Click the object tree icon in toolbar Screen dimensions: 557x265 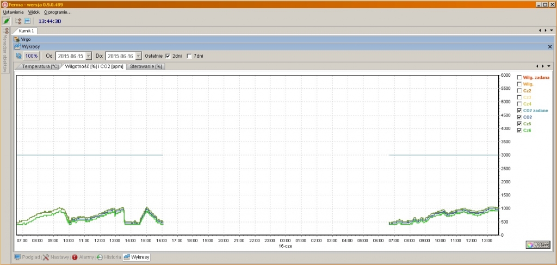click(x=18, y=21)
